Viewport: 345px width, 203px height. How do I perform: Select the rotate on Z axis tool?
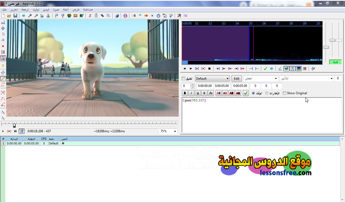[x=3, y=34]
